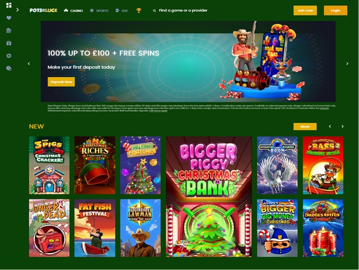This screenshot has width=359, height=270.
Task: Open the dashboard grid icon in sidebar
Action: (9, 5)
